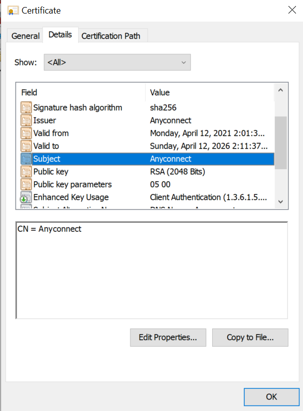Screen dimensions: 303x411
Task: Click the field list scrollbar thumb
Action: 281,143
